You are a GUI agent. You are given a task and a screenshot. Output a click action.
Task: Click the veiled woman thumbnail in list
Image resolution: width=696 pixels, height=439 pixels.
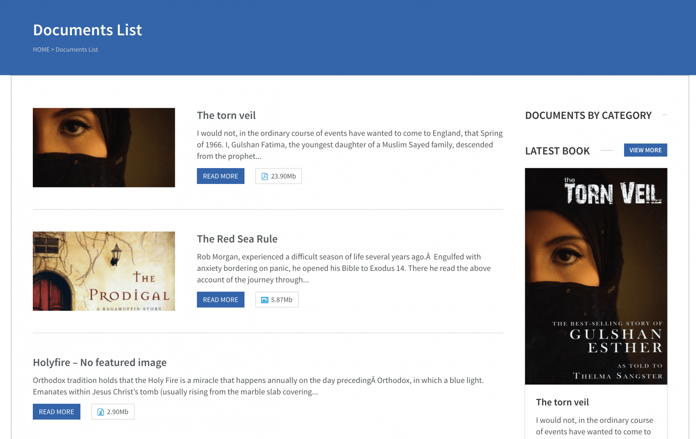tap(104, 148)
